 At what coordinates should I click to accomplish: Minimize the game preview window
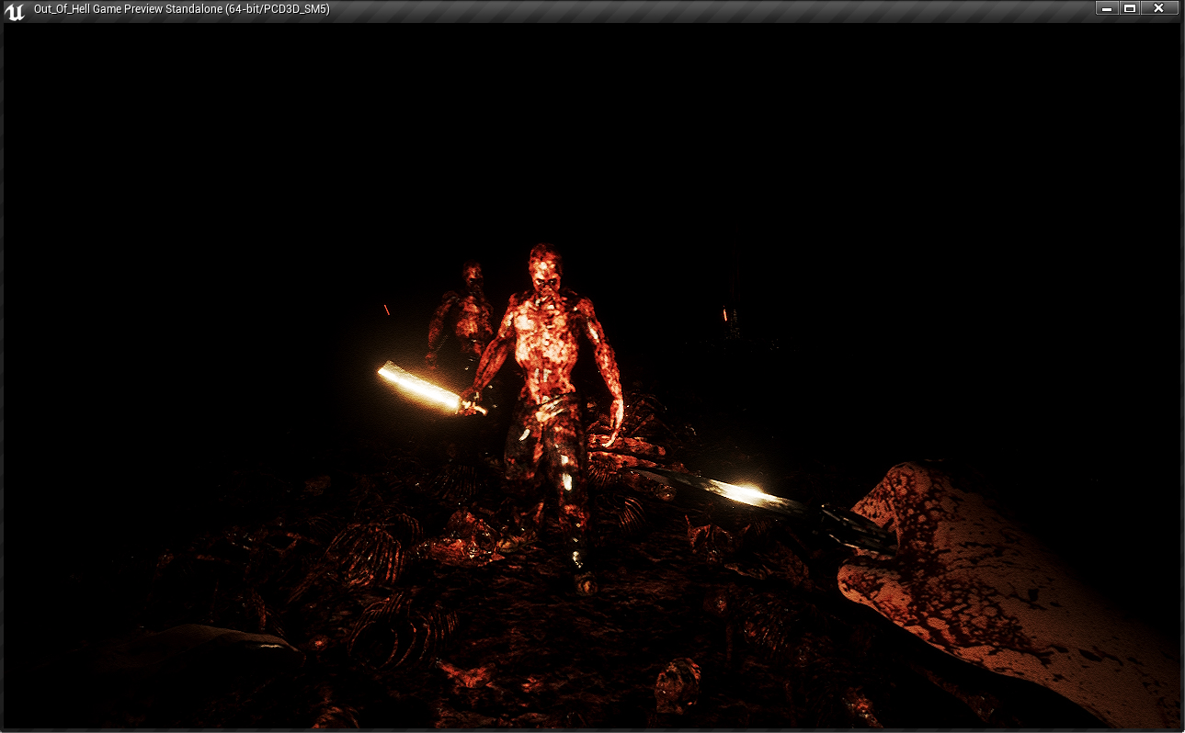(1107, 8)
